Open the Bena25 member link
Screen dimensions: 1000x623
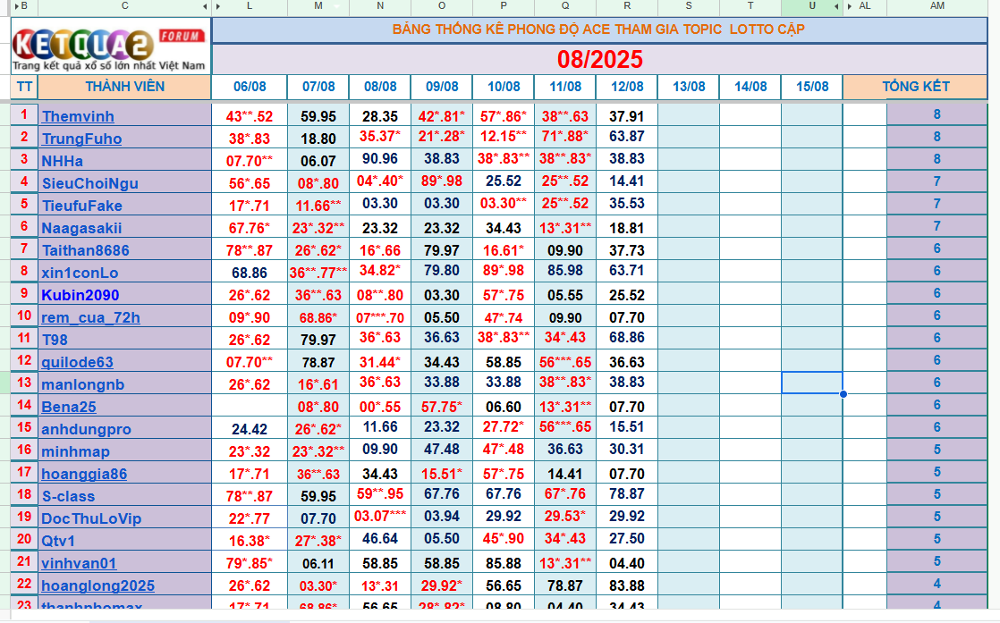(69, 407)
